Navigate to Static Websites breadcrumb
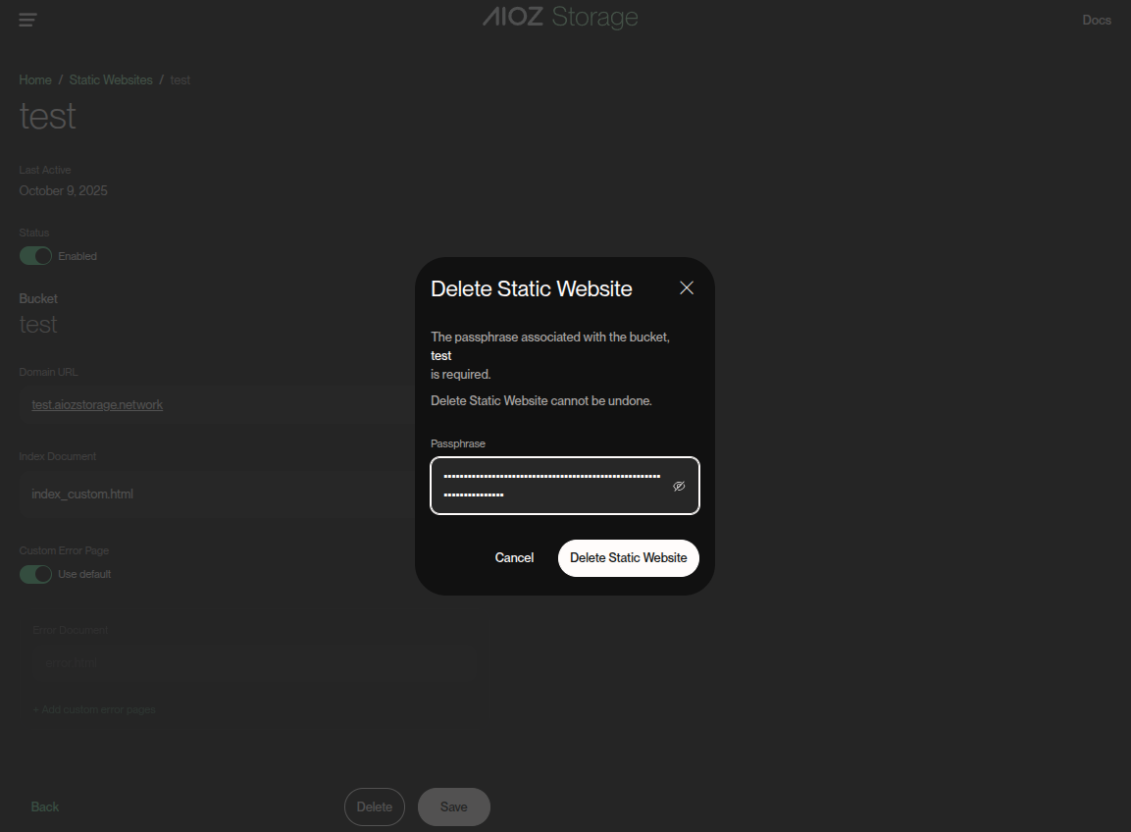The height and width of the screenshot is (832, 1131). (111, 79)
